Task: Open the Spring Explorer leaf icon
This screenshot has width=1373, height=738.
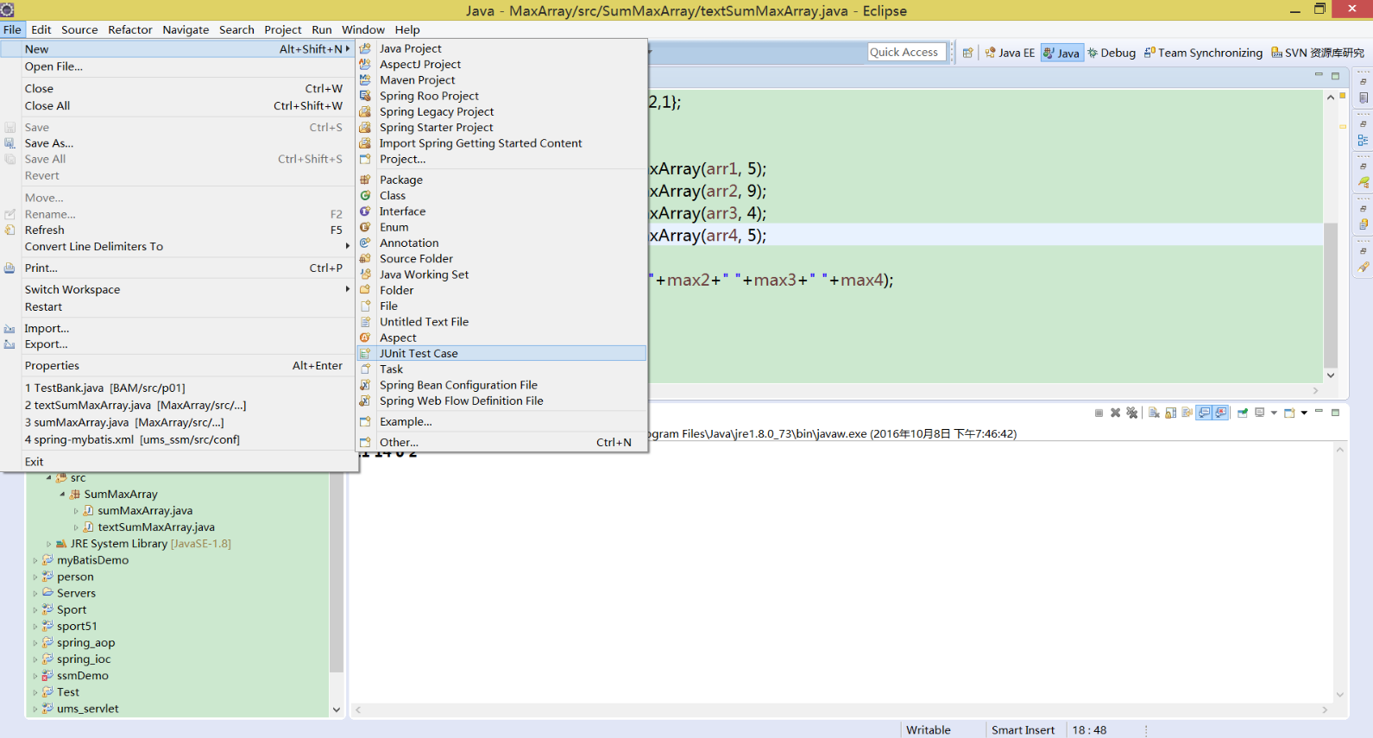Action: (x=1364, y=182)
